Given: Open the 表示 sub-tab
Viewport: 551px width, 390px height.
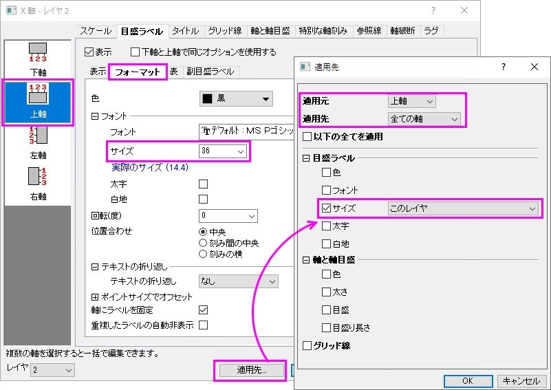Looking at the screenshot, I should tap(98, 72).
